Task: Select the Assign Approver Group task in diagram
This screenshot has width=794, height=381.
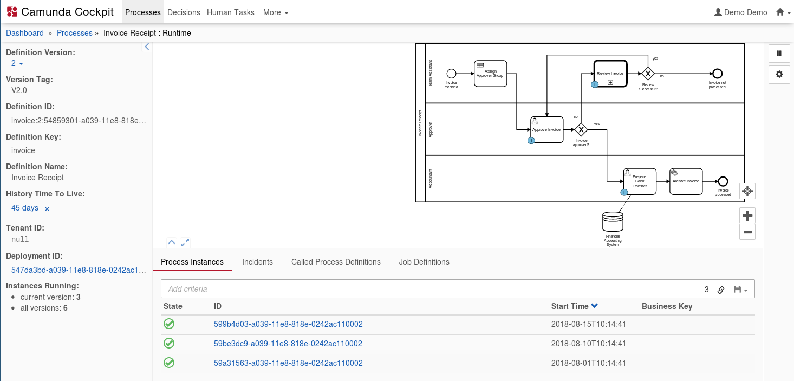Action: (490, 73)
